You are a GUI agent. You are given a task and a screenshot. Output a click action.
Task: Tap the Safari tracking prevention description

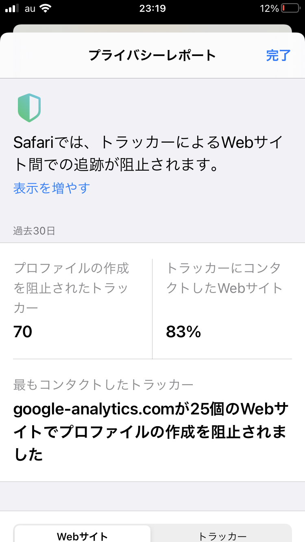pos(148,154)
